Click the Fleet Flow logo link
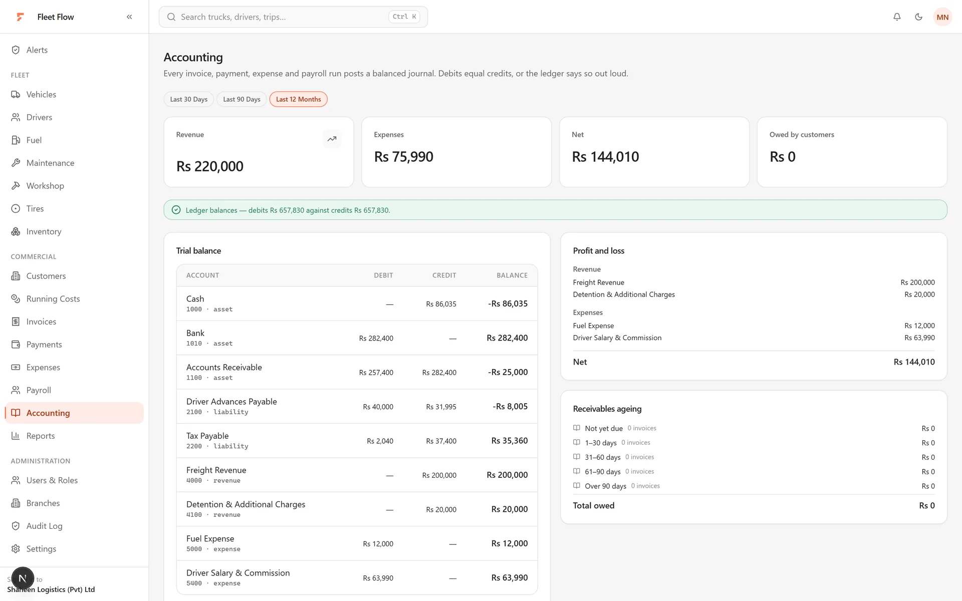Image resolution: width=962 pixels, height=601 pixels. point(45,17)
